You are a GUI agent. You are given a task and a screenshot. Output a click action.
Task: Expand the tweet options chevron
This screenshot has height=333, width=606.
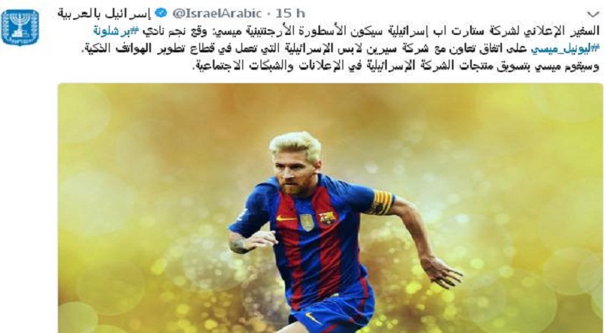point(592,14)
